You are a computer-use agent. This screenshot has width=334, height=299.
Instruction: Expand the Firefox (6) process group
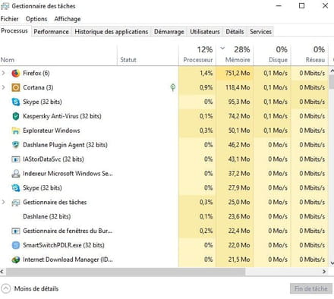3,73
